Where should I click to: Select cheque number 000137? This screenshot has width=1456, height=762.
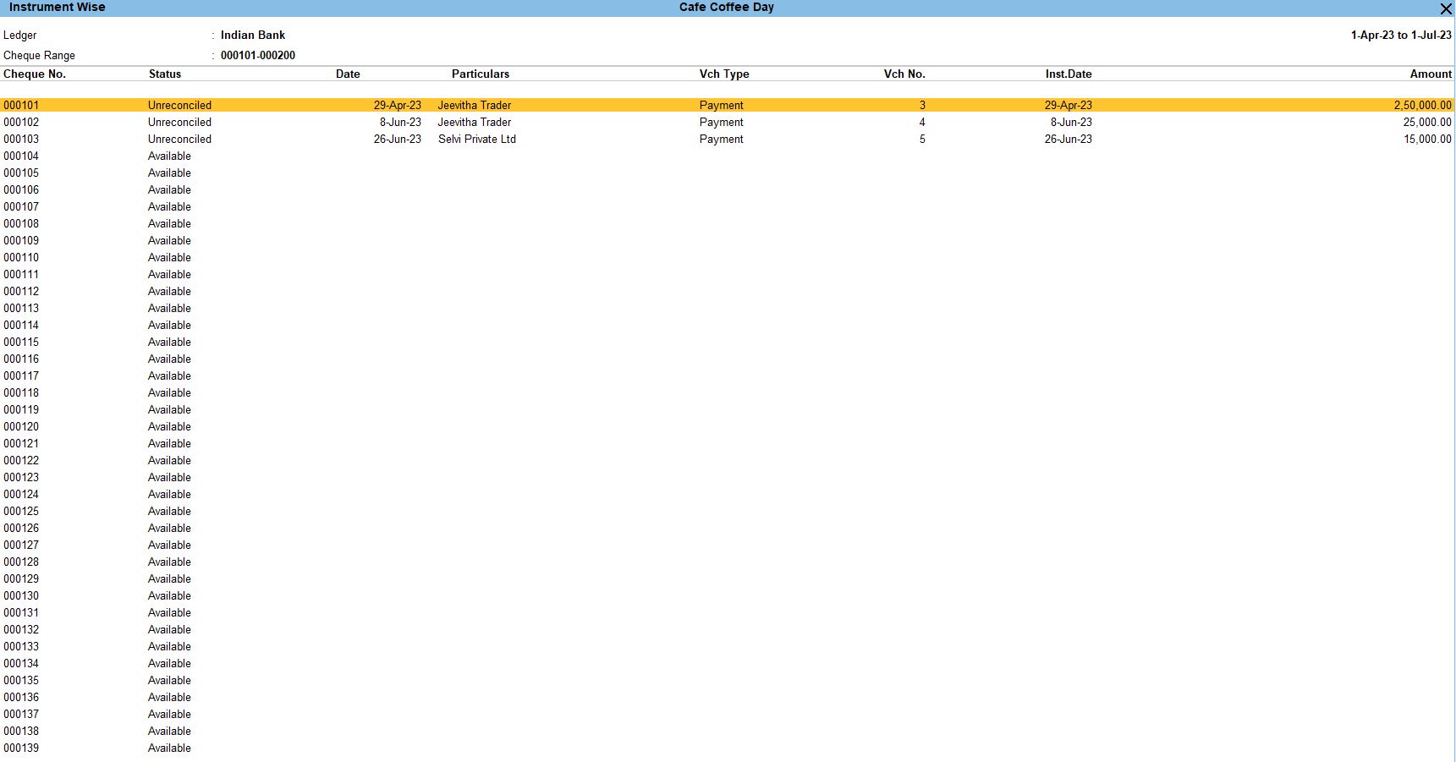(21, 714)
